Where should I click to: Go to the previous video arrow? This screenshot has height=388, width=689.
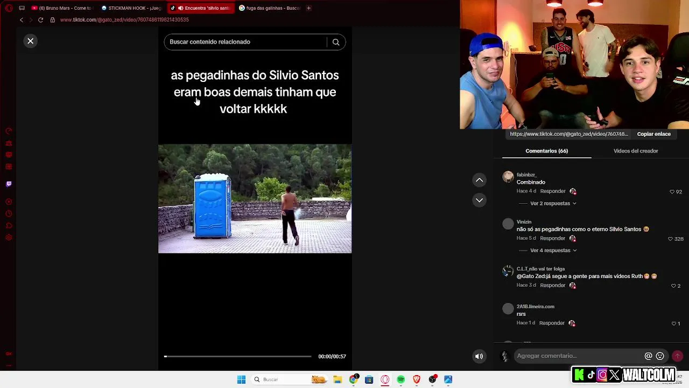pyautogui.click(x=479, y=180)
